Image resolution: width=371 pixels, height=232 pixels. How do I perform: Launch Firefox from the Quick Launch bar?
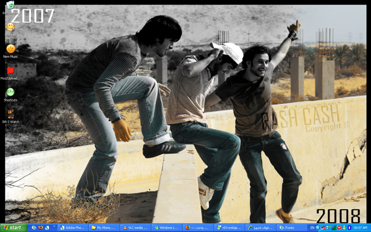(41, 228)
